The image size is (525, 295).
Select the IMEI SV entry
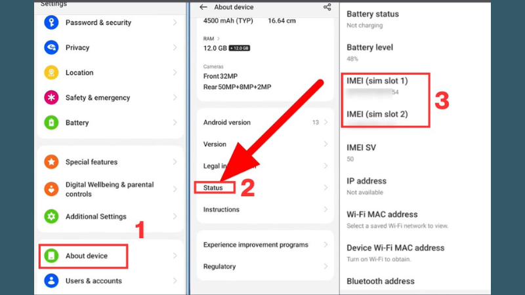click(x=415, y=153)
